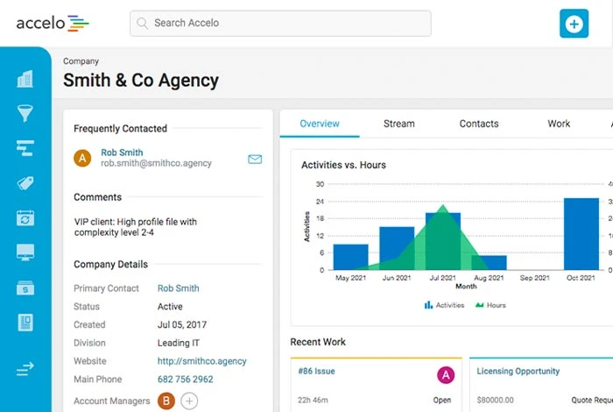
Task: Open the #86 Issue link
Action: tap(316, 372)
